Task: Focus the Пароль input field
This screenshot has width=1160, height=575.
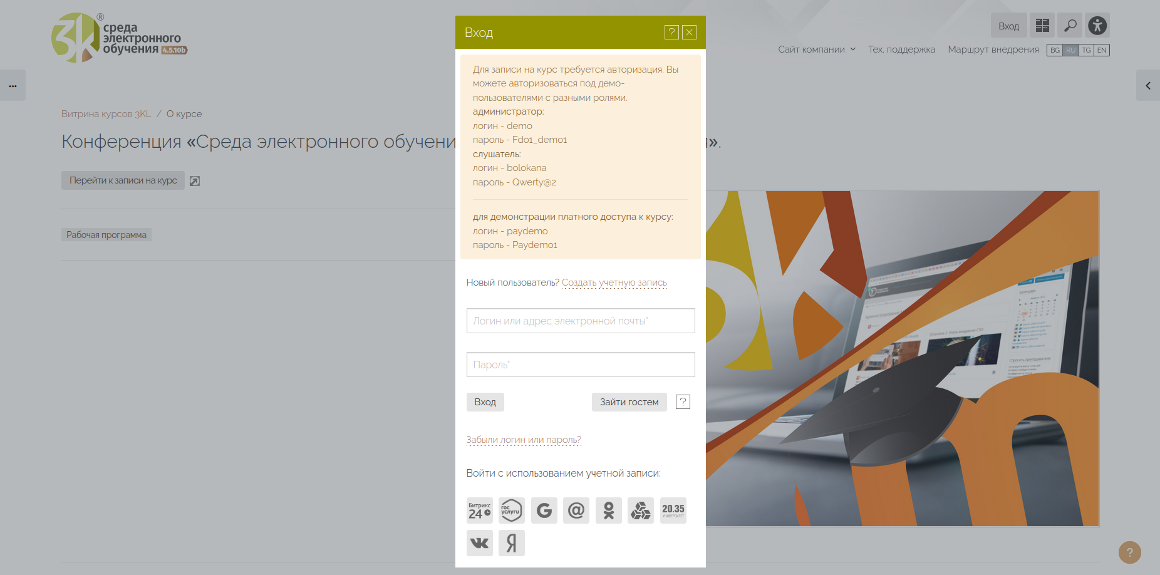Action: click(580, 365)
